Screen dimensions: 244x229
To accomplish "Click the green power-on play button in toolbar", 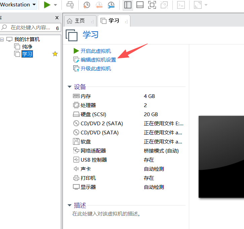I will 47,5.
